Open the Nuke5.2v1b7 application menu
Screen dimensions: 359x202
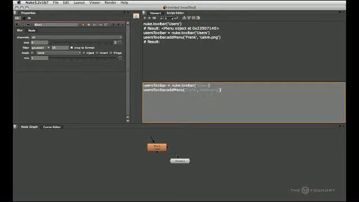tap(37, 2)
